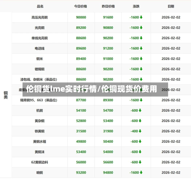Viewport: 191px width, 179px height.
Task: Click the down arrow in 响铜 row
Action: (x=141, y=173)
